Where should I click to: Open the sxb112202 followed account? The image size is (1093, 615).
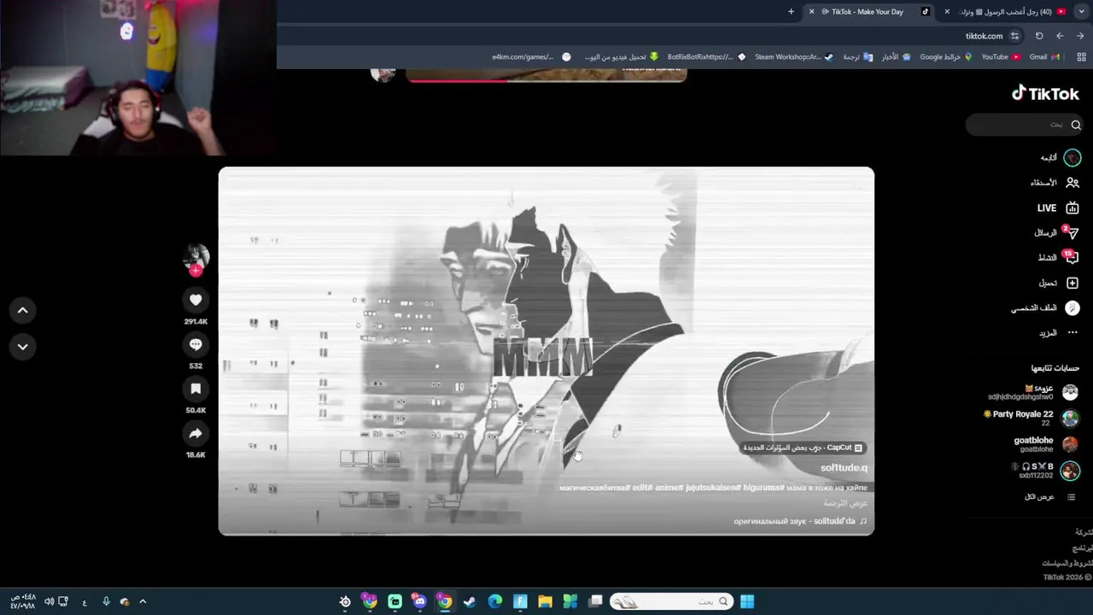tap(1046, 471)
